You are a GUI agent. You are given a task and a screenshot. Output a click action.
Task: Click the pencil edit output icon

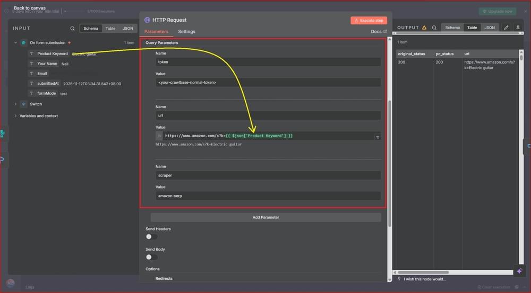pyautogui.click(x=506, y=28)
